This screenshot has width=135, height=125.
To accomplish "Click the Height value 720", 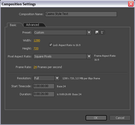I will (x=36, y=48).
